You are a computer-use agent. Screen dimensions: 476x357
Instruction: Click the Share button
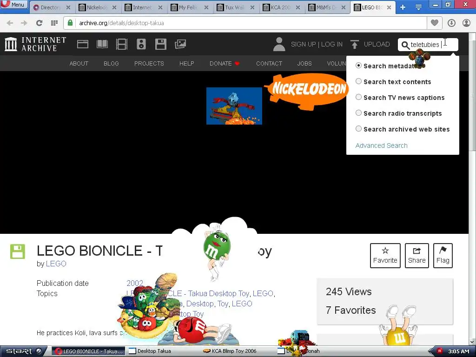tap(417, 256)
